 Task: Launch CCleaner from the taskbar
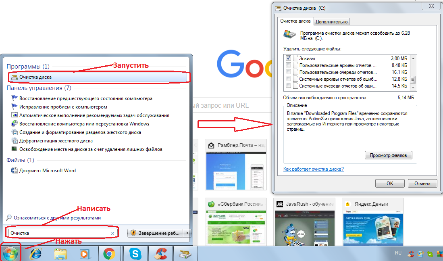[x=160, y=253]
